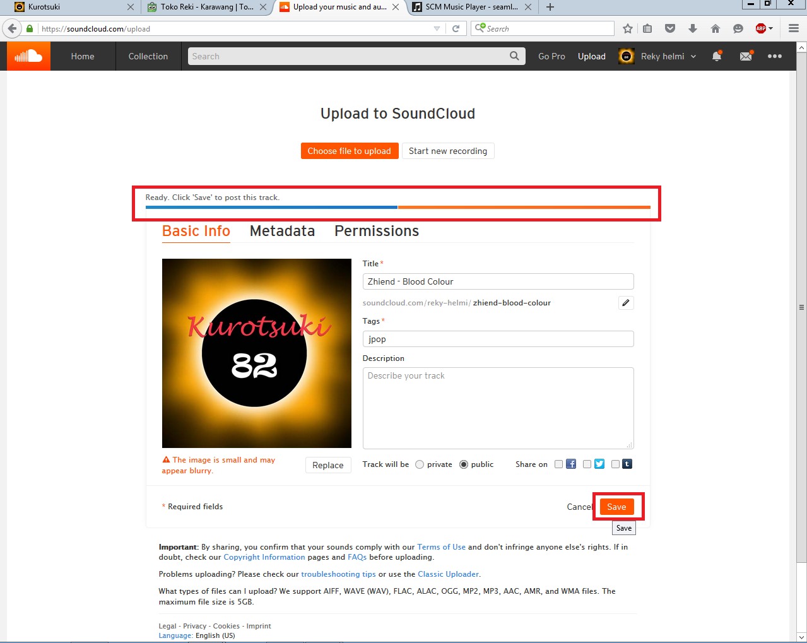Enable share on Twitter checkbox
The height and width of the screenshot is (643, 807).
click(x=587, y=464)
